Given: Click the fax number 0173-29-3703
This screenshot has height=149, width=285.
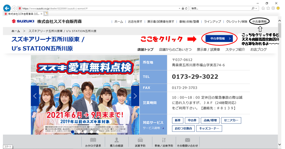Looking at the screenshot, I should tap(185, 88).
